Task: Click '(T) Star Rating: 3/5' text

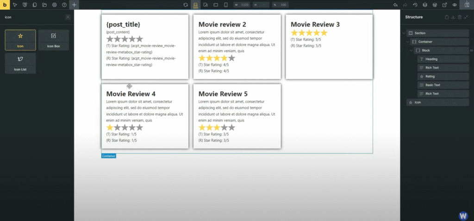Action: point(214,134)
